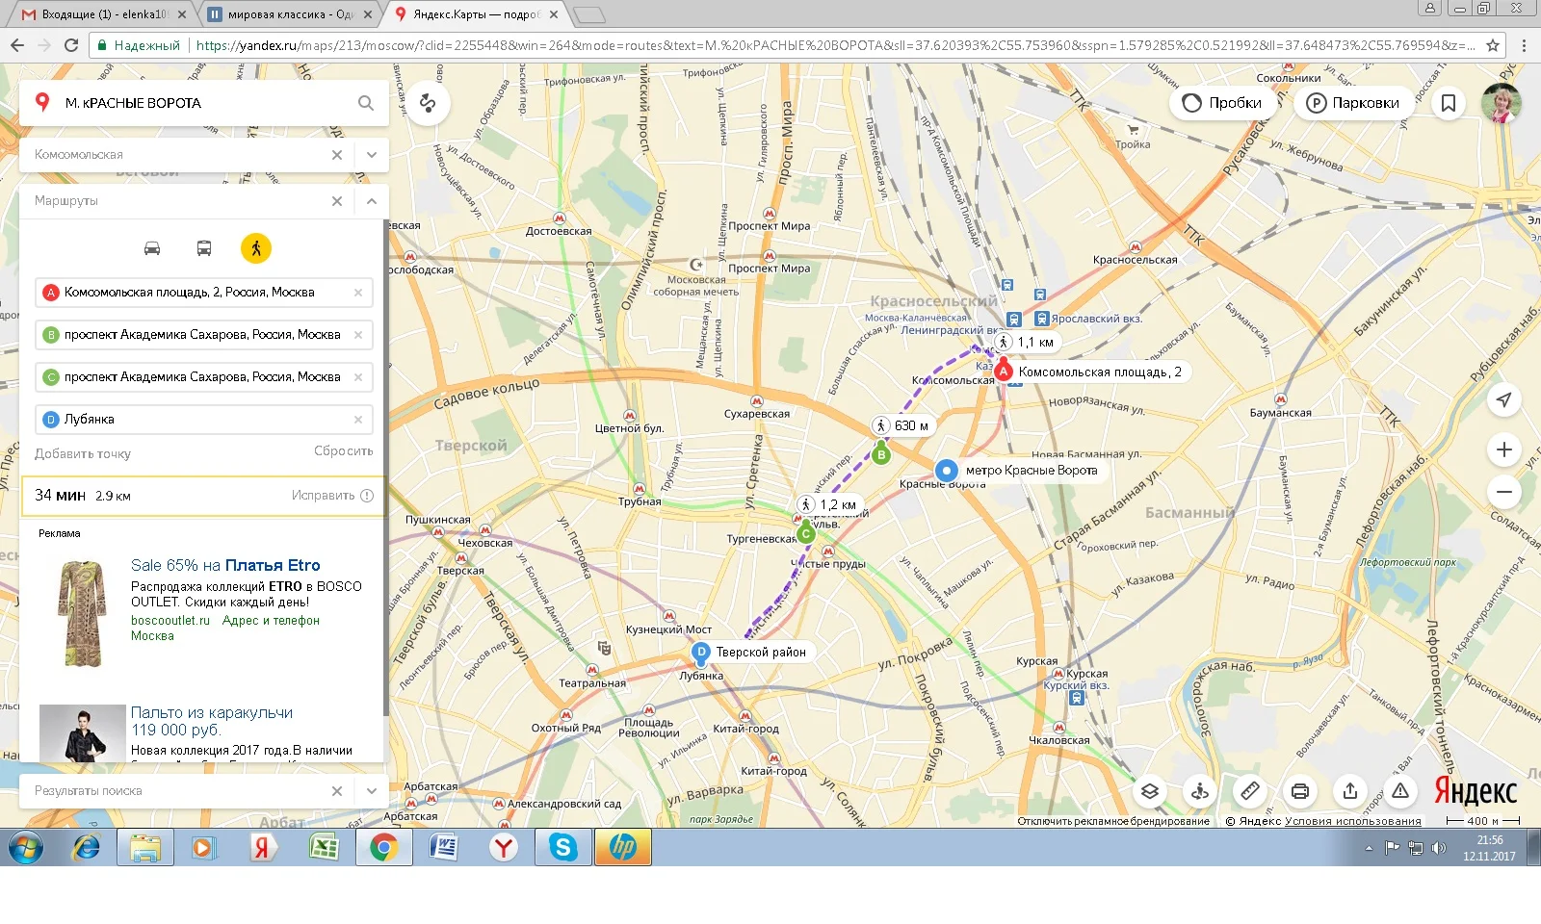Edit the Лубянка destination field

[202, 420]
